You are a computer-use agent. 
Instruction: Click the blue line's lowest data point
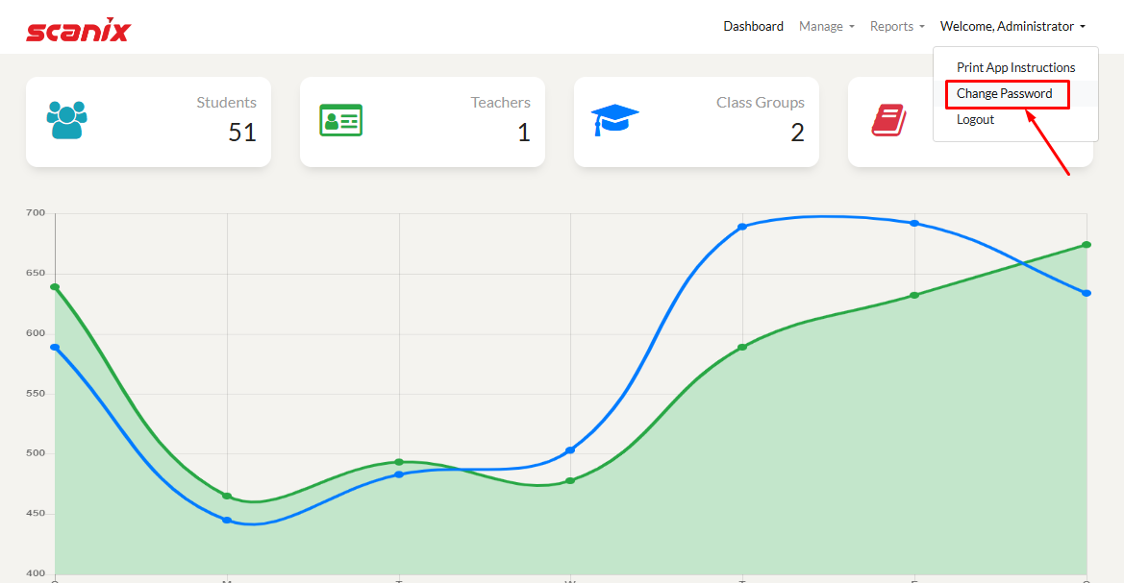coord(227,520)
